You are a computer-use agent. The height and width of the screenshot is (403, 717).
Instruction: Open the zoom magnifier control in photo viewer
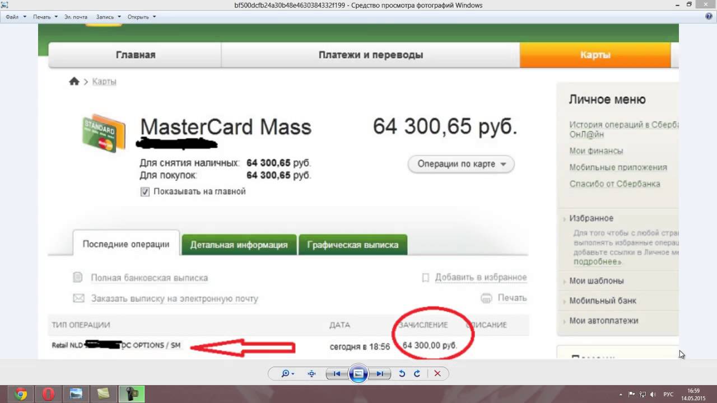(x=287, y=374)
